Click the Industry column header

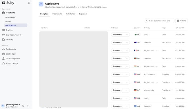[147, 28]
